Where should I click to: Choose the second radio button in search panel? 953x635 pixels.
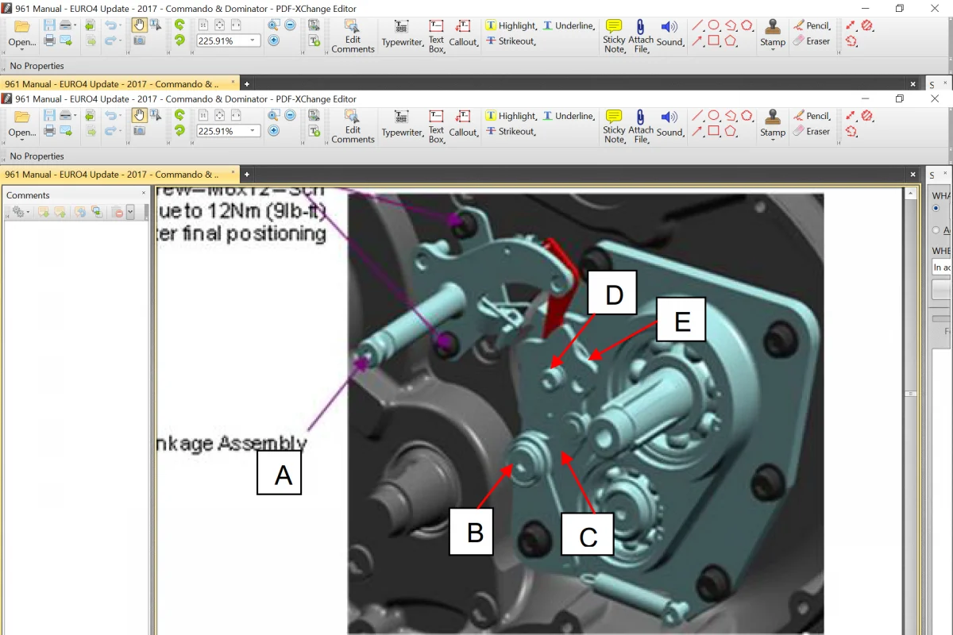(x=936, y=230)
